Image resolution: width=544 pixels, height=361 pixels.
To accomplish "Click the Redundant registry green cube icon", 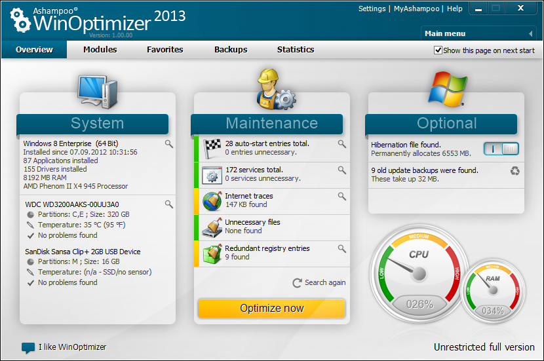I will click(212, 254).
